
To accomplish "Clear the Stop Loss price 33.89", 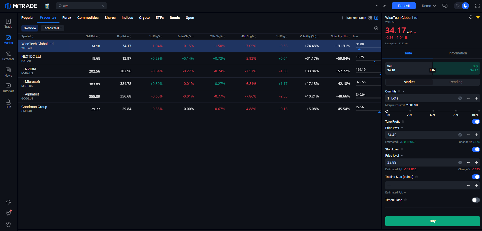I will point(460,162).
